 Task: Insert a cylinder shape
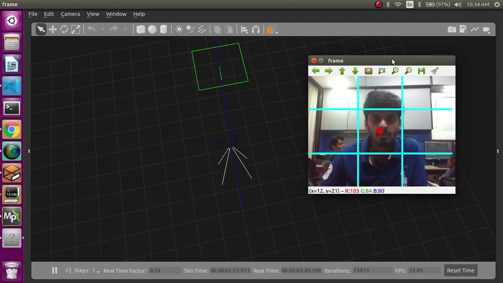[x=163, y=29]
